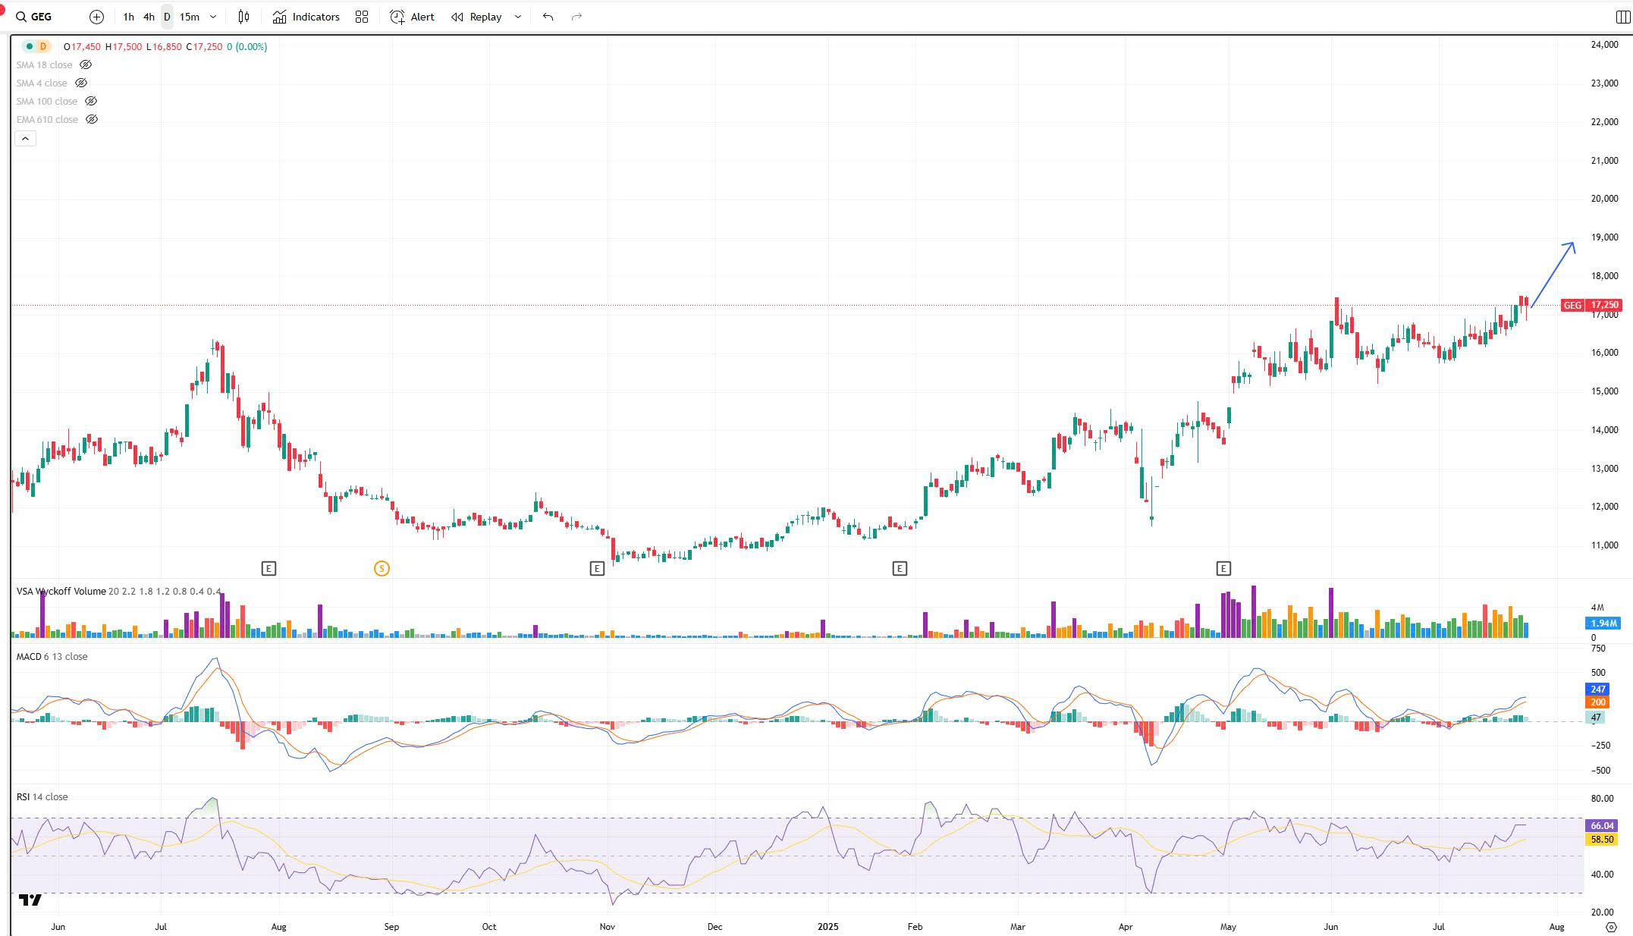This screenshot has width=1633, height=936.
Task: Click the SMA 18 close indicator label
Action: click(x=44, y=65)
